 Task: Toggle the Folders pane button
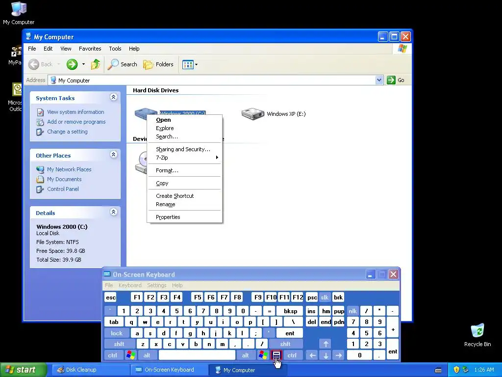click(x=158, y=64)
